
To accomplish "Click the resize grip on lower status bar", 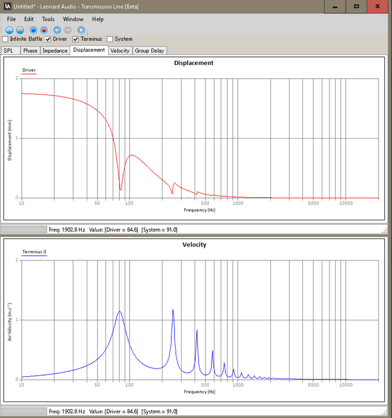I will point(384,413).
